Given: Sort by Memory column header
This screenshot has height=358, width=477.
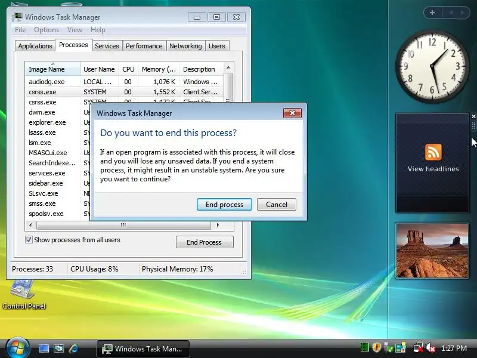Looking at the screenshot, I should click(x=159, y=69).
